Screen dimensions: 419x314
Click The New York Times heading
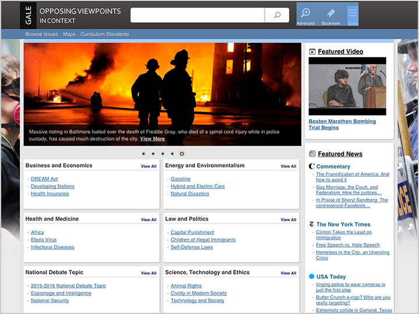coord(343,224)
